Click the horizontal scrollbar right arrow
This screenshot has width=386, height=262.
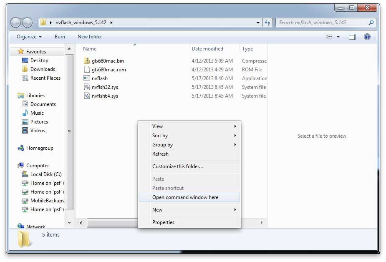click(x=261, y=223)
